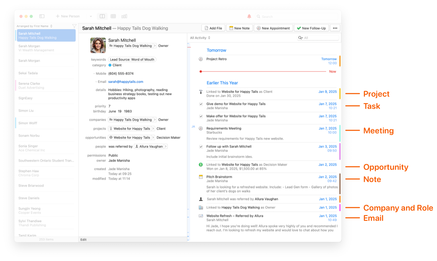Click the New Appointment button

coord(273,28)
